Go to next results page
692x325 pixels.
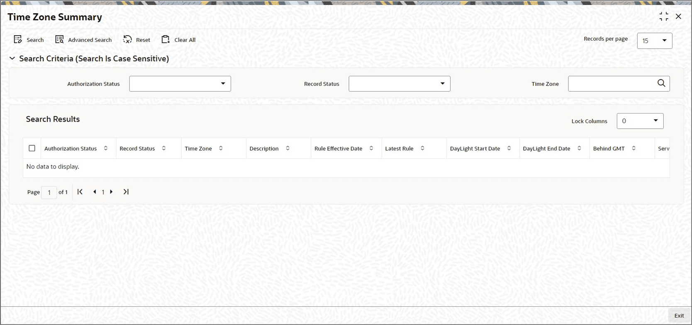tap(111, 192)
